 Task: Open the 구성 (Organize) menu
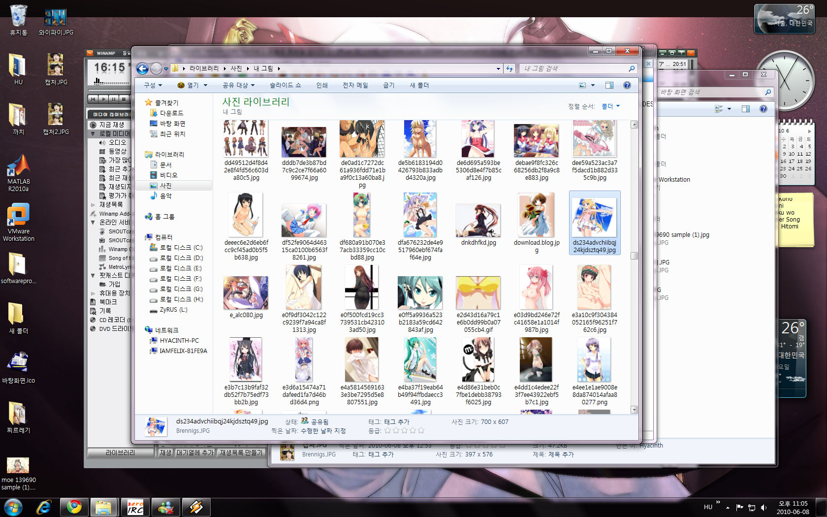coord(153,85)
